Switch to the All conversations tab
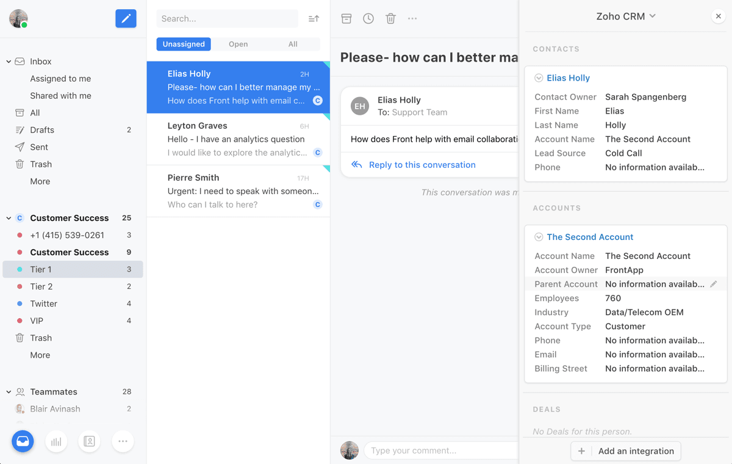 (x=293, y=44)
